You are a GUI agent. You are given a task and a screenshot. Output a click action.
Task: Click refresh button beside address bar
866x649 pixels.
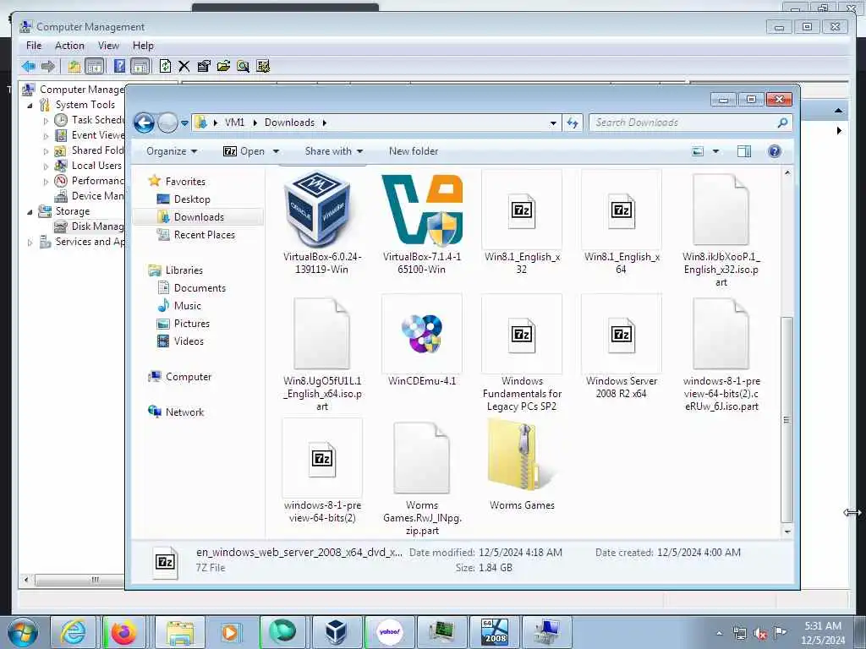tap(573, 123)
